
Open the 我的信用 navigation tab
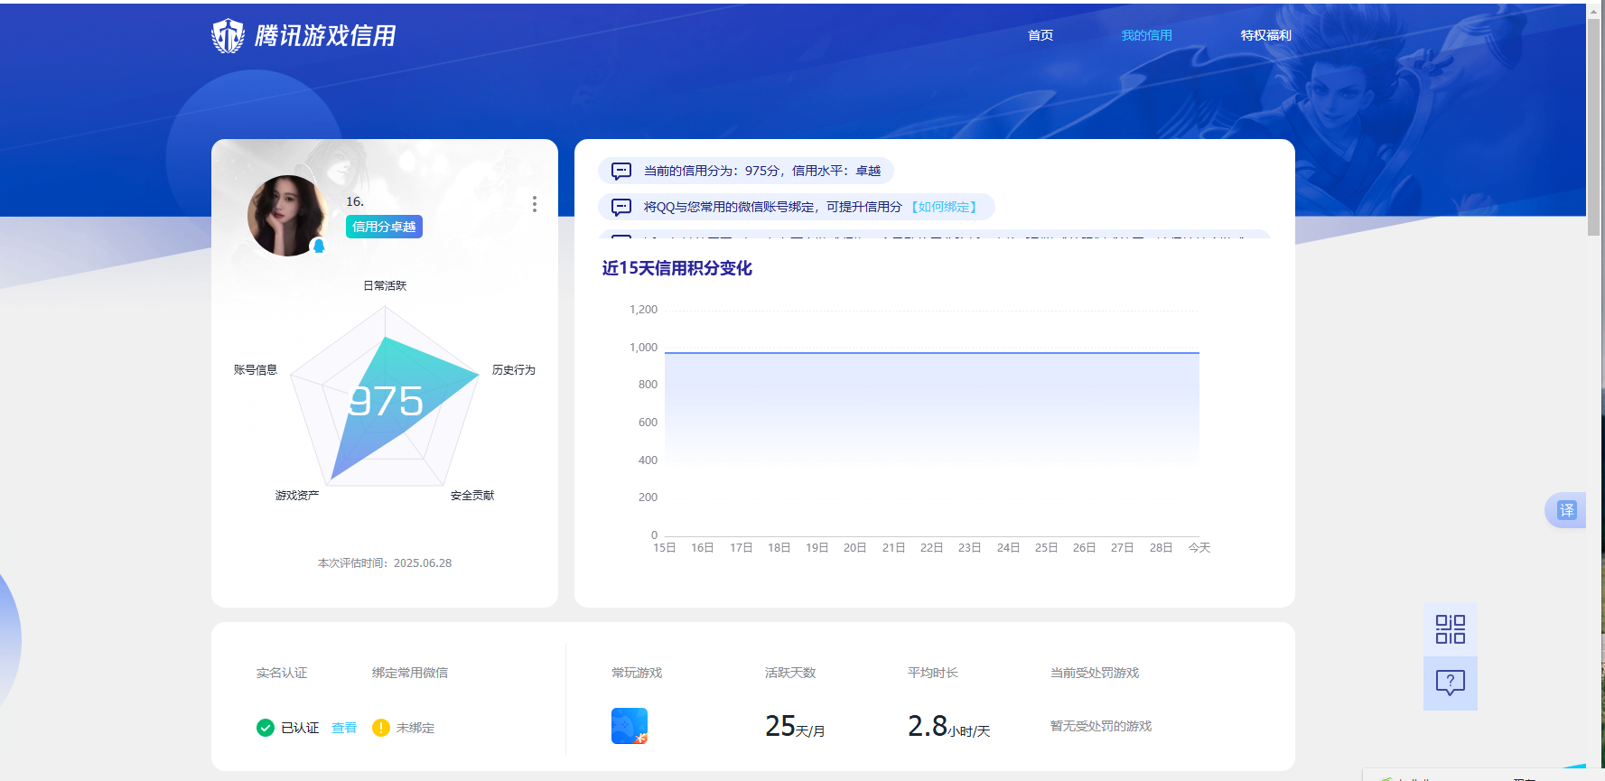click(x=1146, y=35)
